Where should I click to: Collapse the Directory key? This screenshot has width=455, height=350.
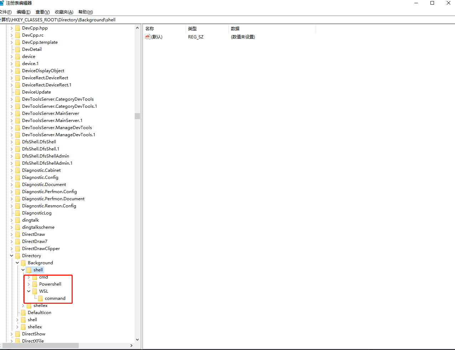point(11,256)
